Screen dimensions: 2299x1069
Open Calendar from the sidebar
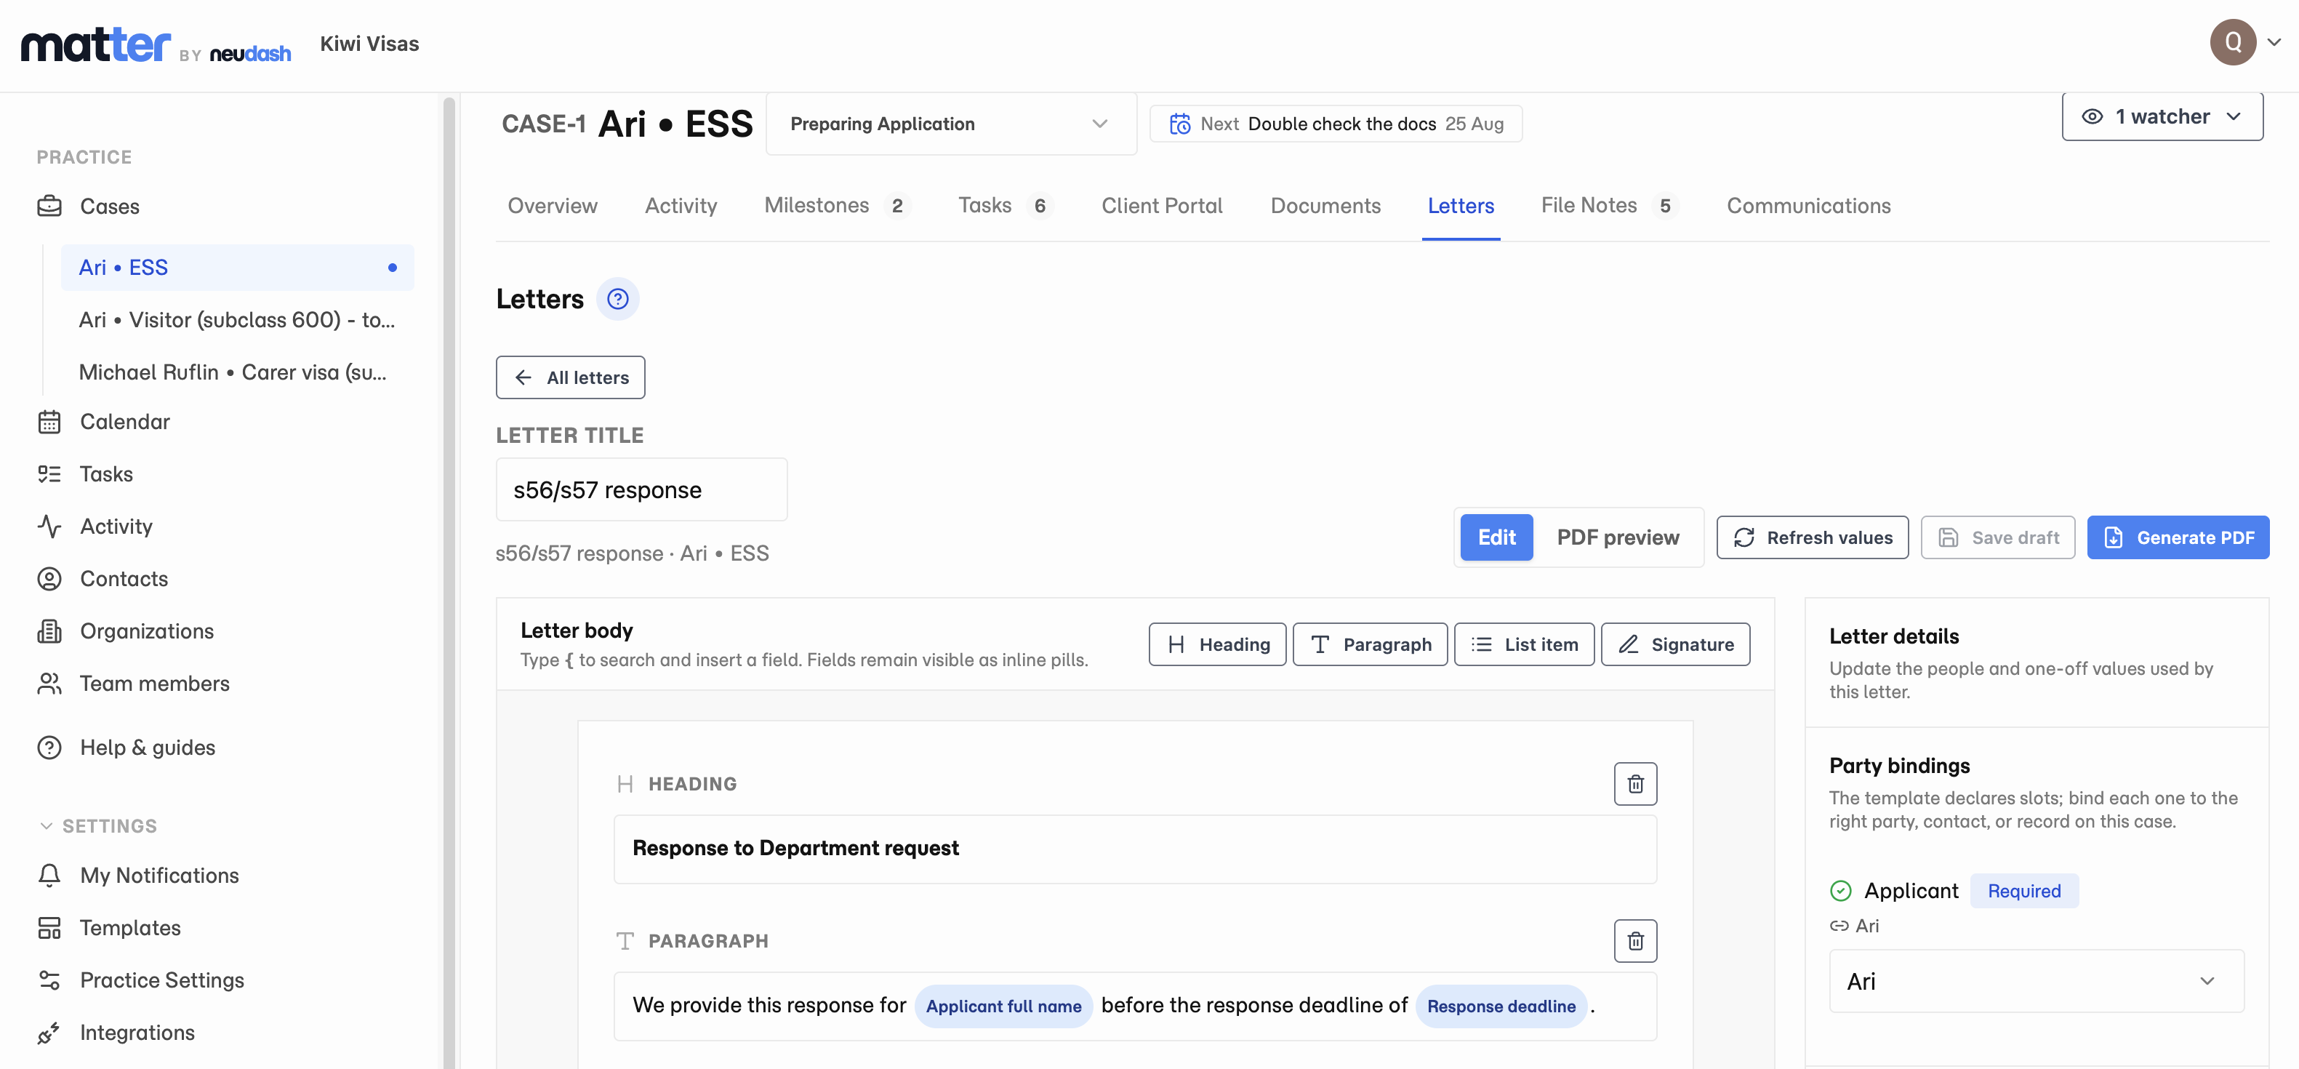(125, 421)
